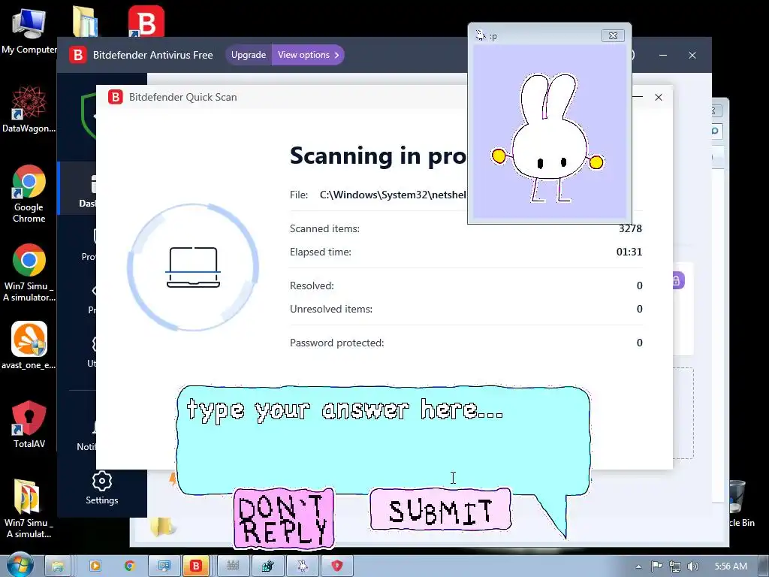Open the network tray icon
The height and width of the screenshot is (577, 769).
point(675,566)
